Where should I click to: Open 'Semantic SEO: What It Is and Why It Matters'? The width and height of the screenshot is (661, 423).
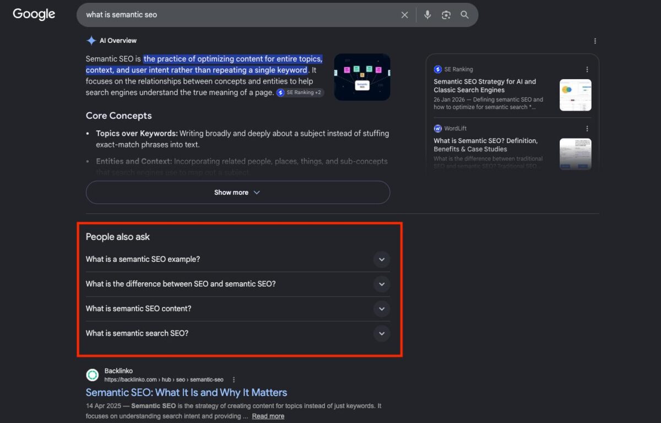(186, 393)
